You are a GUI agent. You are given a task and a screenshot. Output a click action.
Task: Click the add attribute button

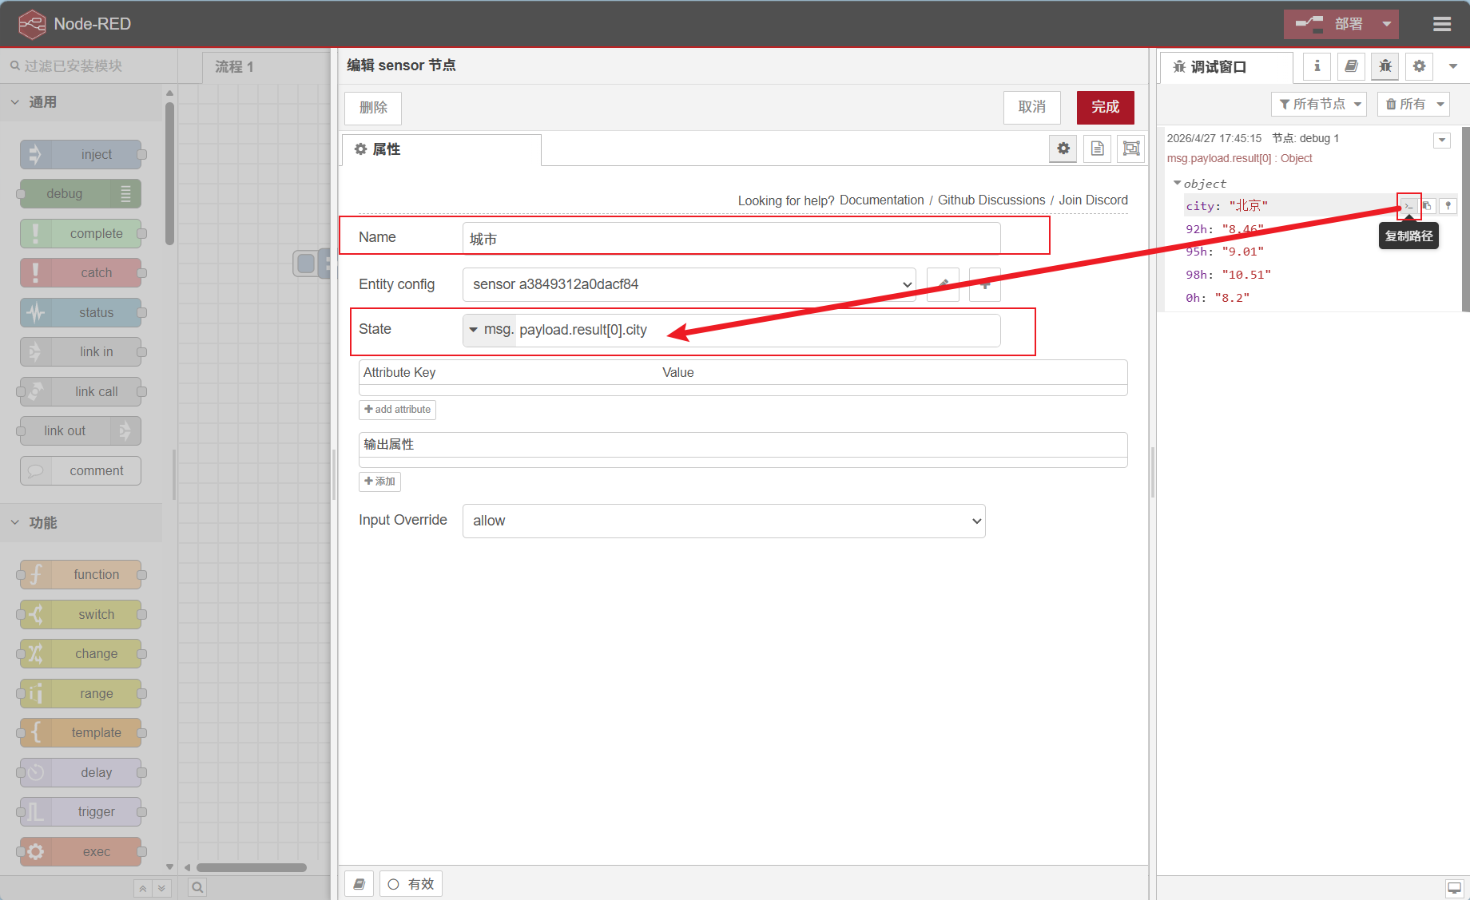point(397,410)
